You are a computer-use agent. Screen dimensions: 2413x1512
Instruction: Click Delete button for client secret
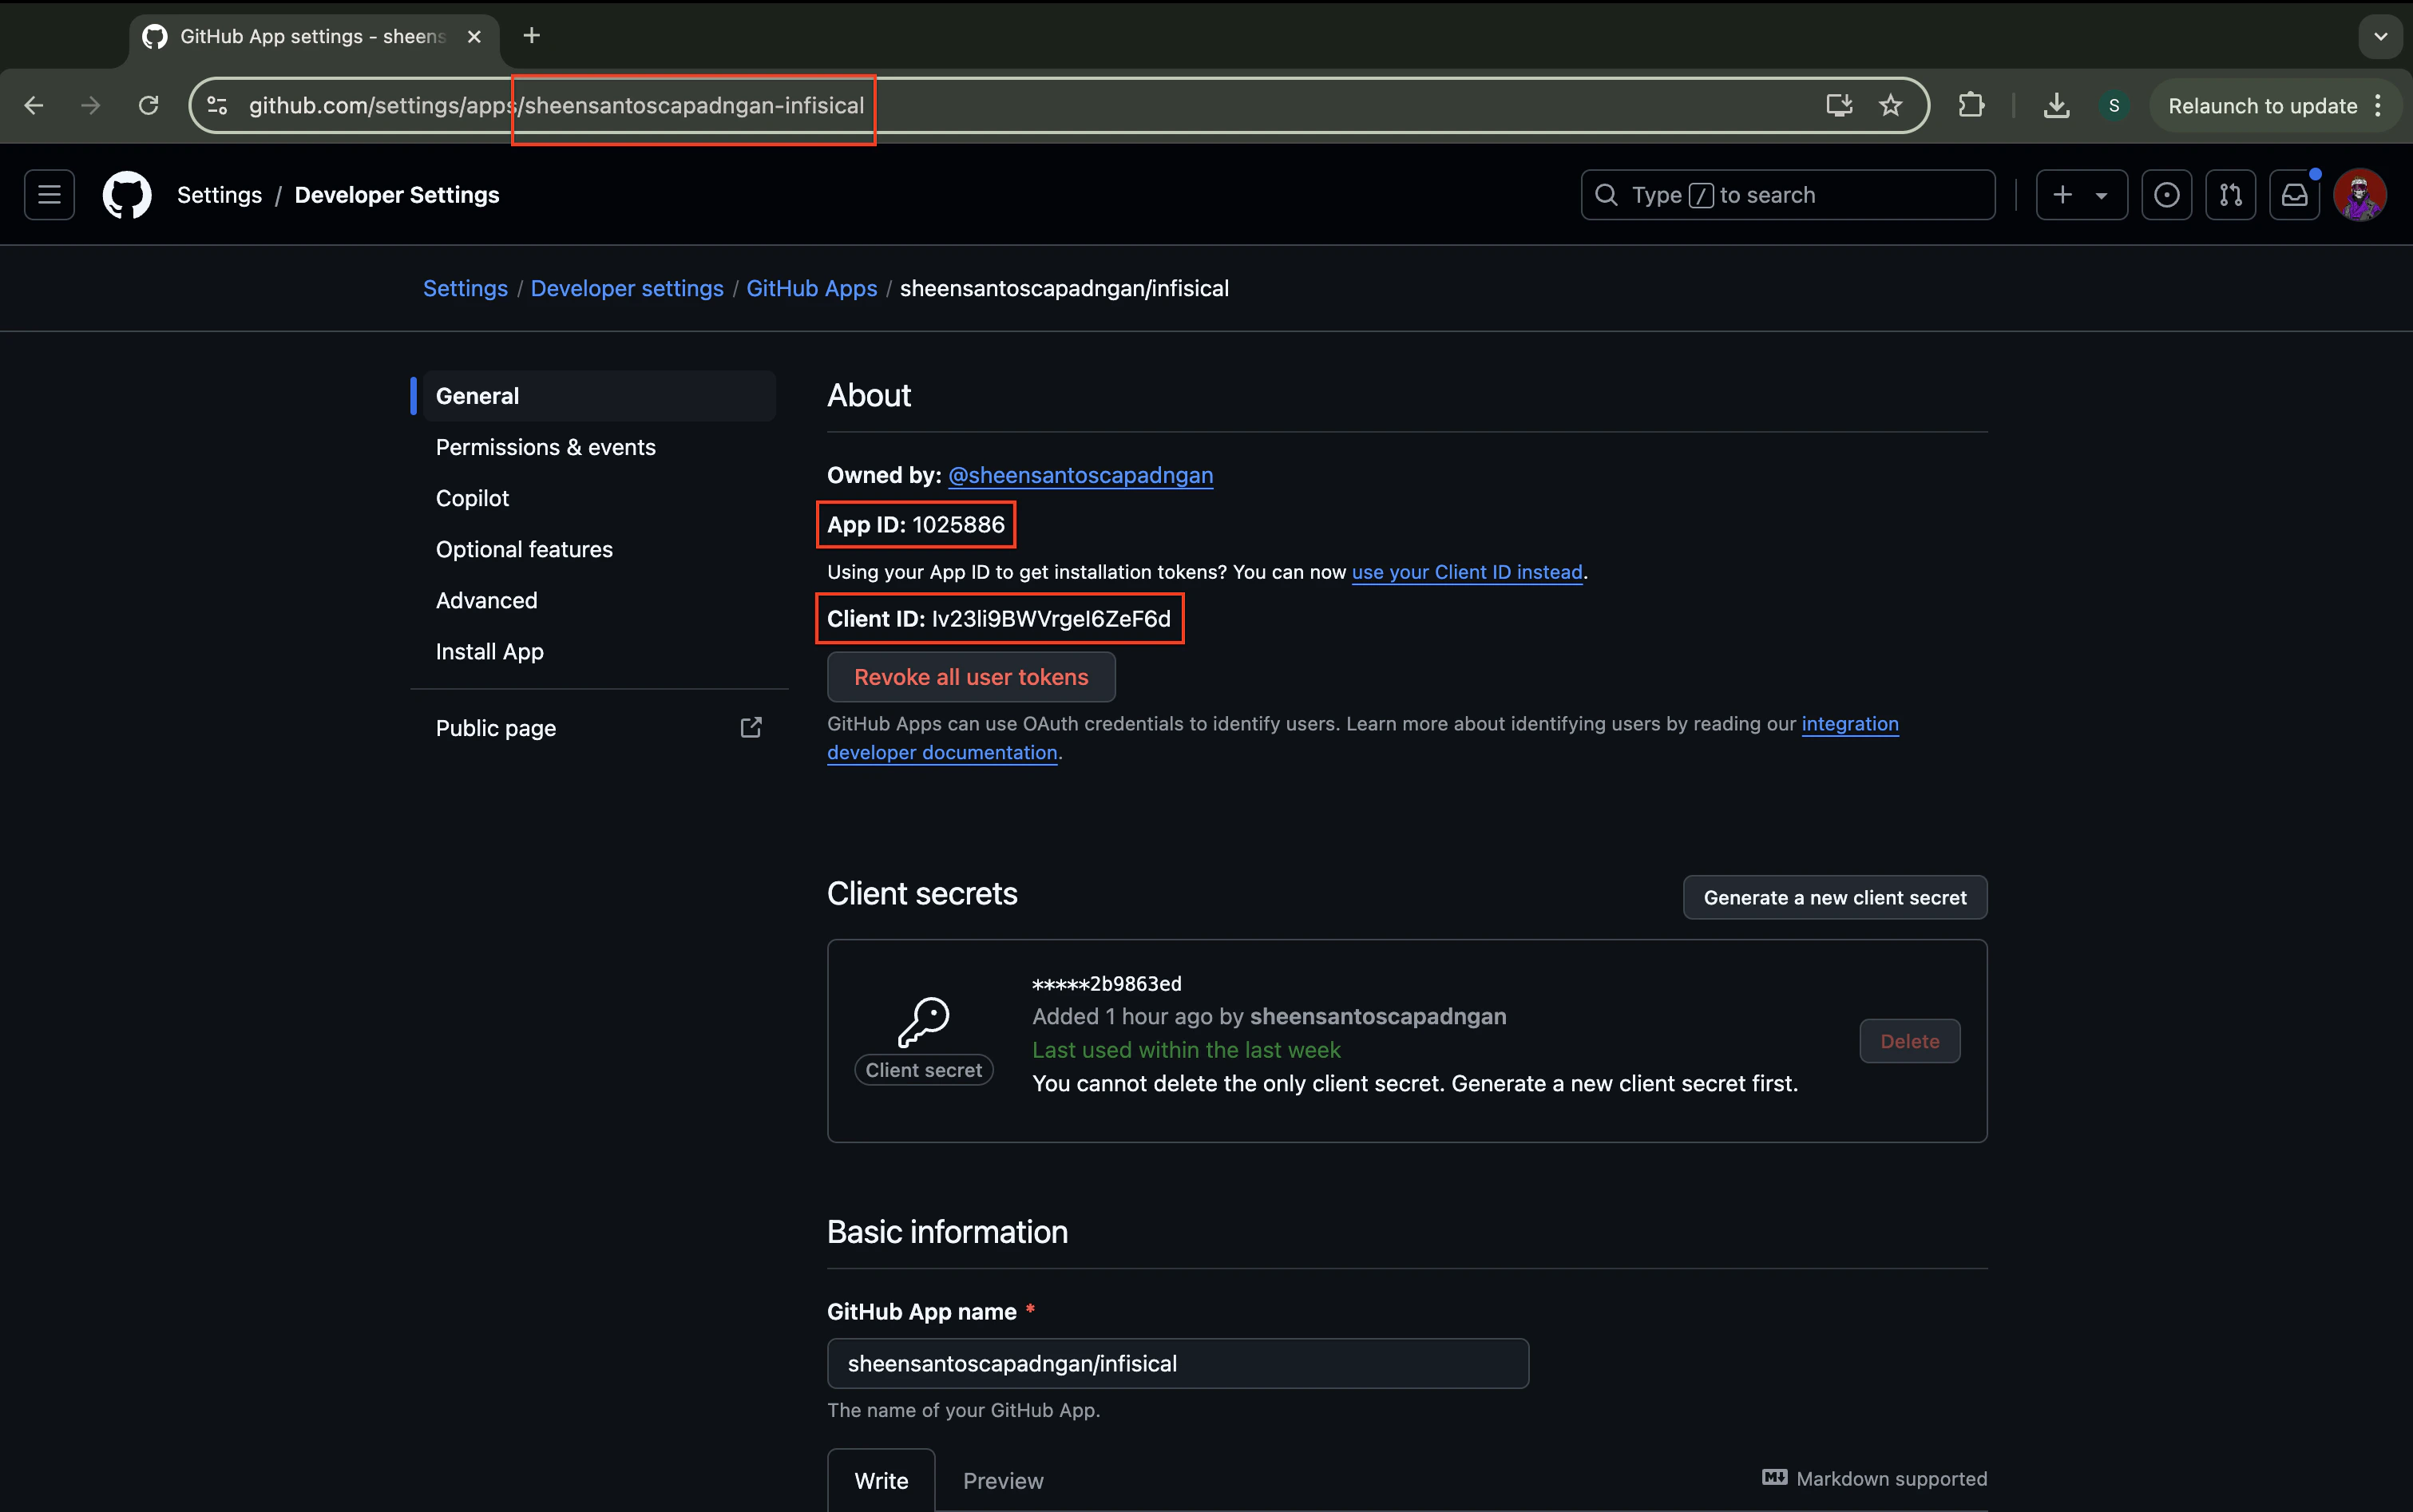pos(1910,1041)
